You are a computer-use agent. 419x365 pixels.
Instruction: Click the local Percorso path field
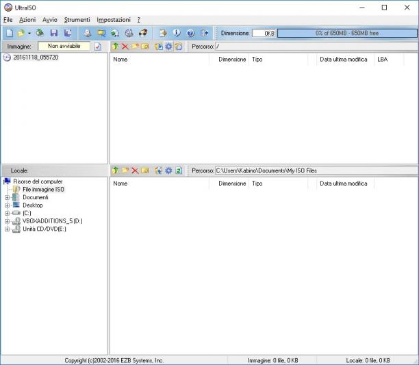[316, 171]
